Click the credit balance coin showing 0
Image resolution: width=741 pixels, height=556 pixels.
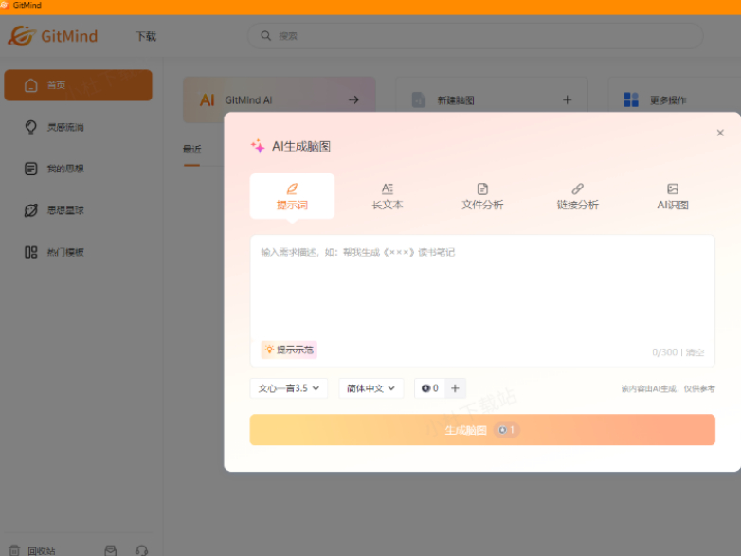(x=429, y=388)
